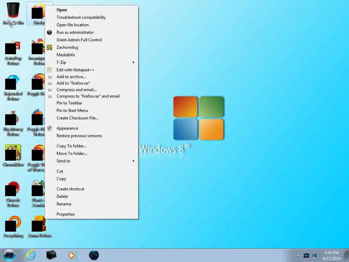Choose Copy from context menu

point(92,179)
